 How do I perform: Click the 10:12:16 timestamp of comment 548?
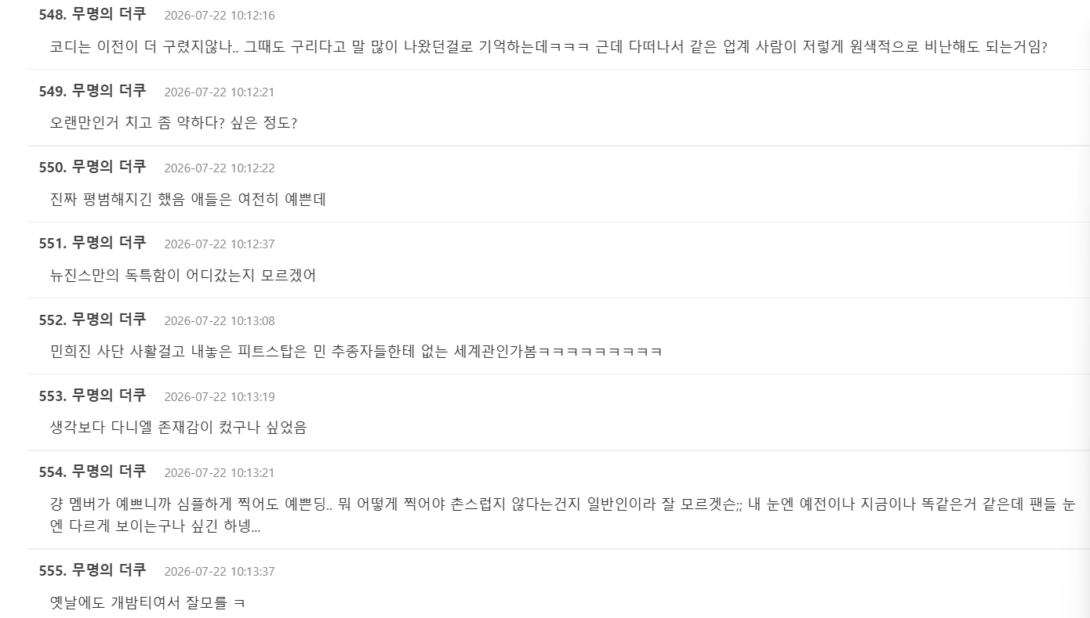click(220, 16)
